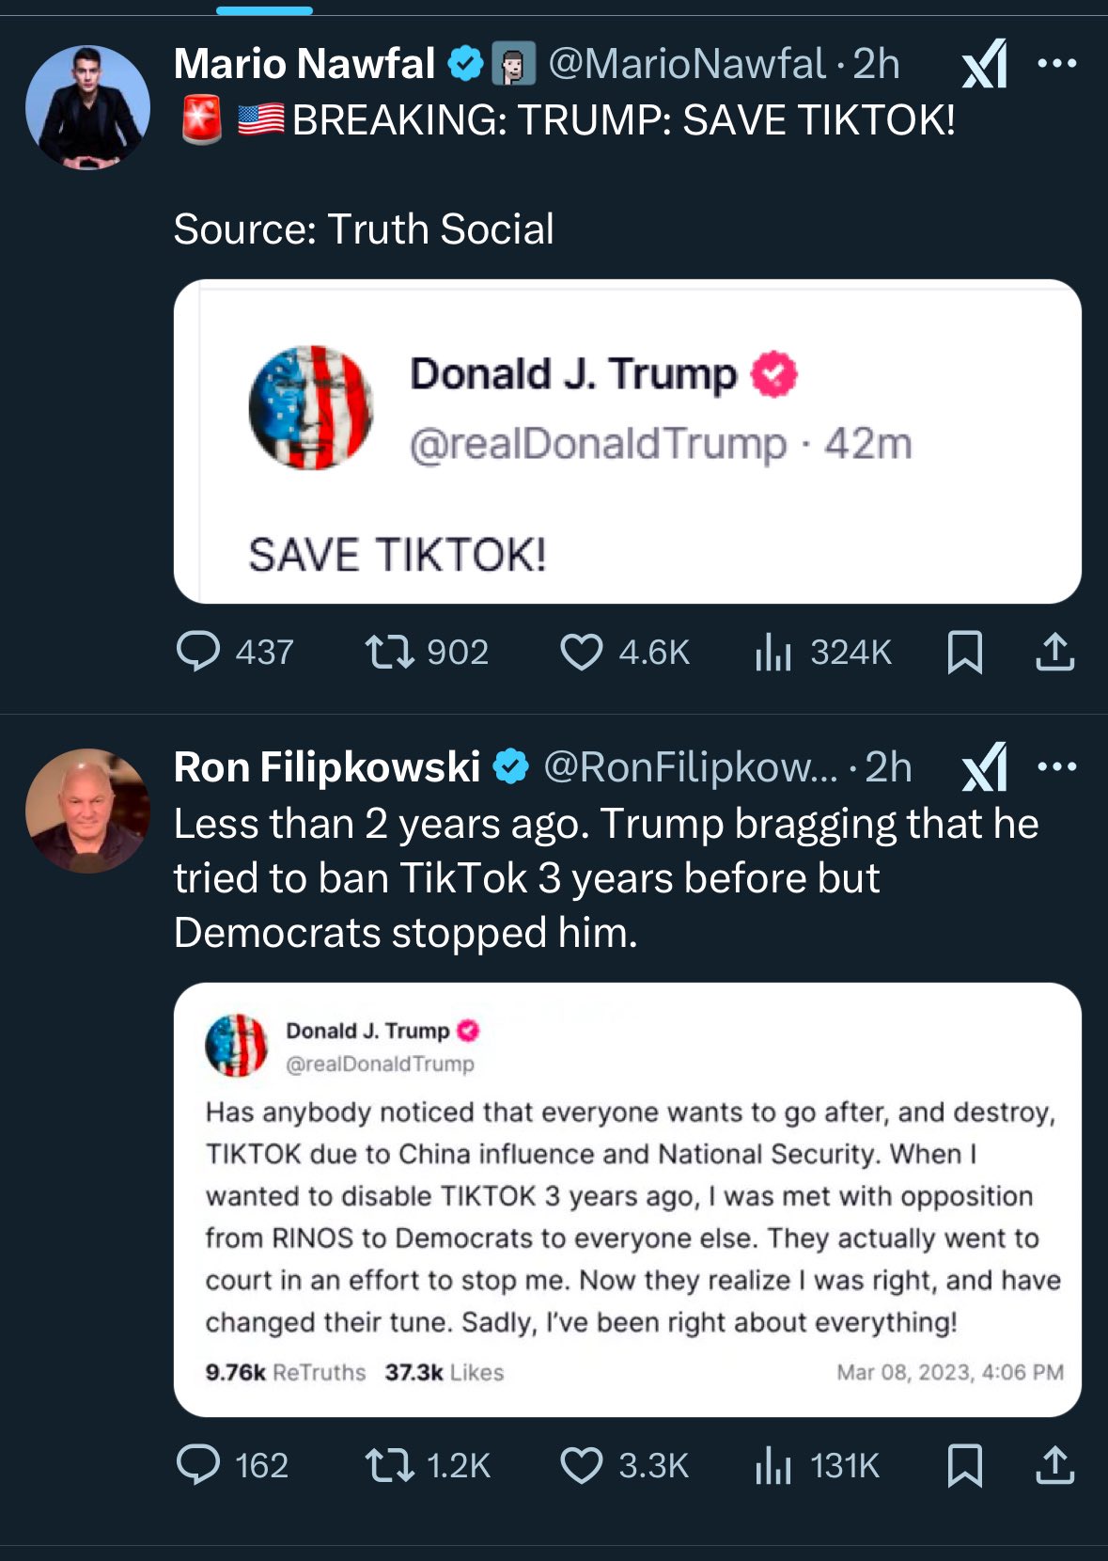View analytics for Ron Filipkowski's post
The height and width of the screenshot is (1561, 1108).
[773, 1465]
